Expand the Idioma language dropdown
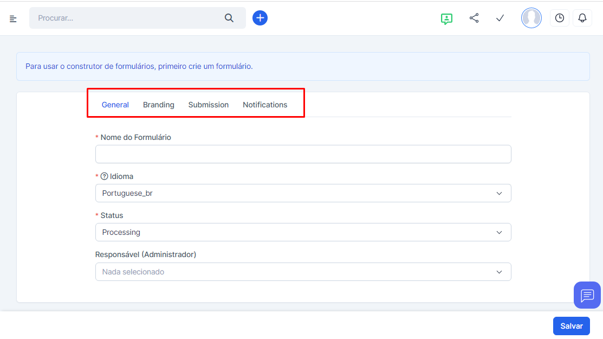603x339 pixels. pyautogui.click(x=303, y=193)
